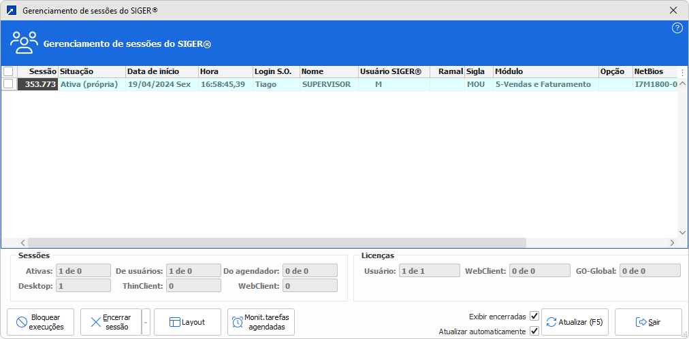Click the Opção column header
Image resolution: width=689 pixels, height=339 pixels.
(615, 71)
